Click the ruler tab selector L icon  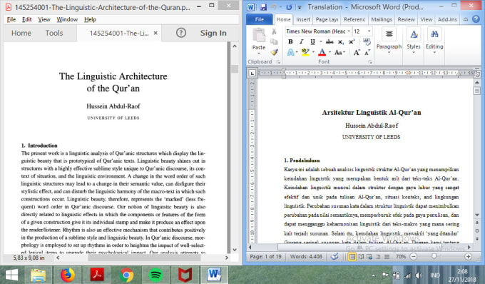click(x=252, y=73)
